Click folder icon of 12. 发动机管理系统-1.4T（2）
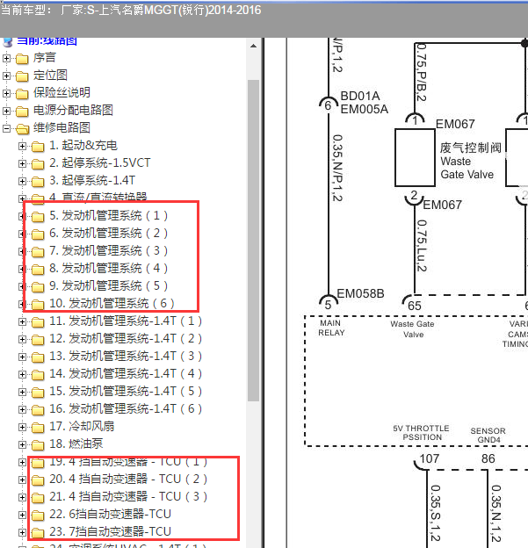Screen dimensions: 528x548 38,340
